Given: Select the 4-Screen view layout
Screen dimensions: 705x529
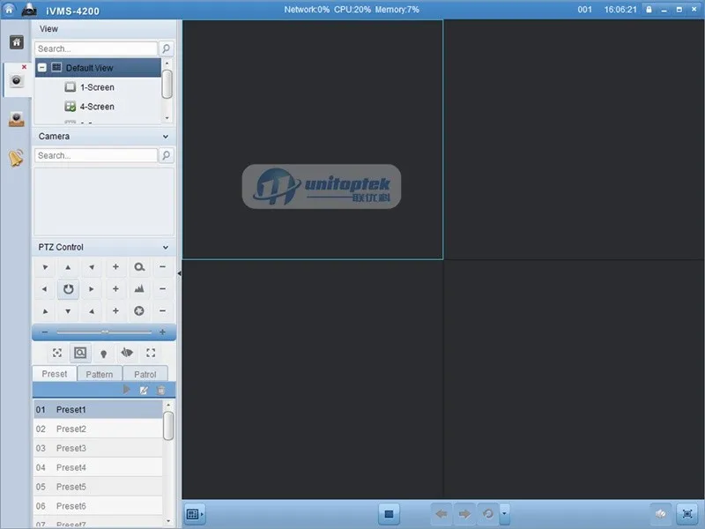Looking at the screenshot, I should (x=98, y=106).
